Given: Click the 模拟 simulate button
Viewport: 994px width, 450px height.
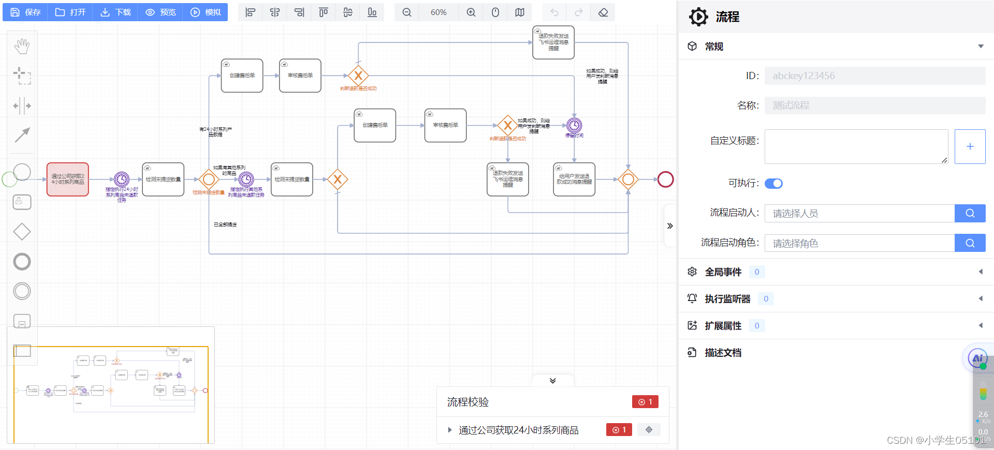Looking at the screenshot, I should click(x=206, y=12).
